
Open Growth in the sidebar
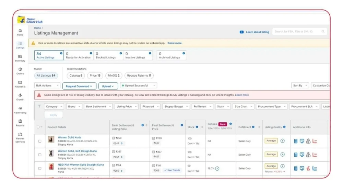(x=20, y=97)
